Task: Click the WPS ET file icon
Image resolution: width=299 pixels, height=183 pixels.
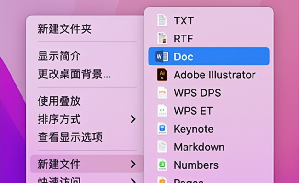Action: (x=162, y=111)
